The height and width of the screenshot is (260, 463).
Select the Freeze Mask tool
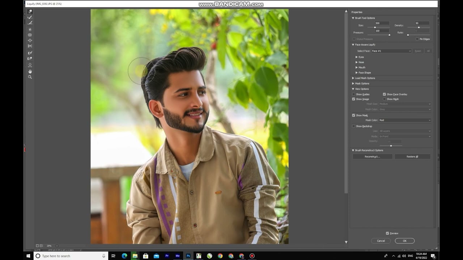tap(30, 53)
